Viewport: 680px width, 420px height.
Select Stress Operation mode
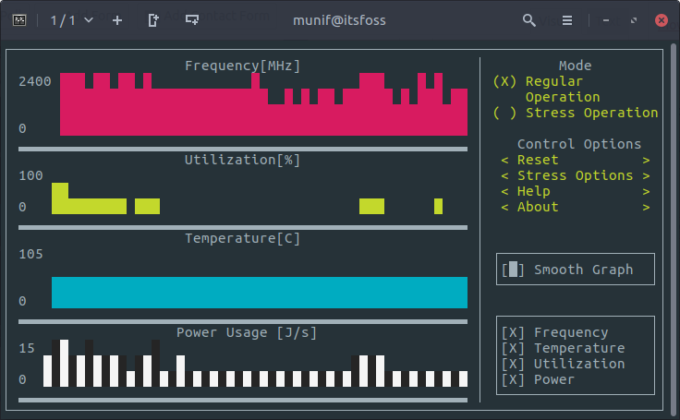click(505, 113)
